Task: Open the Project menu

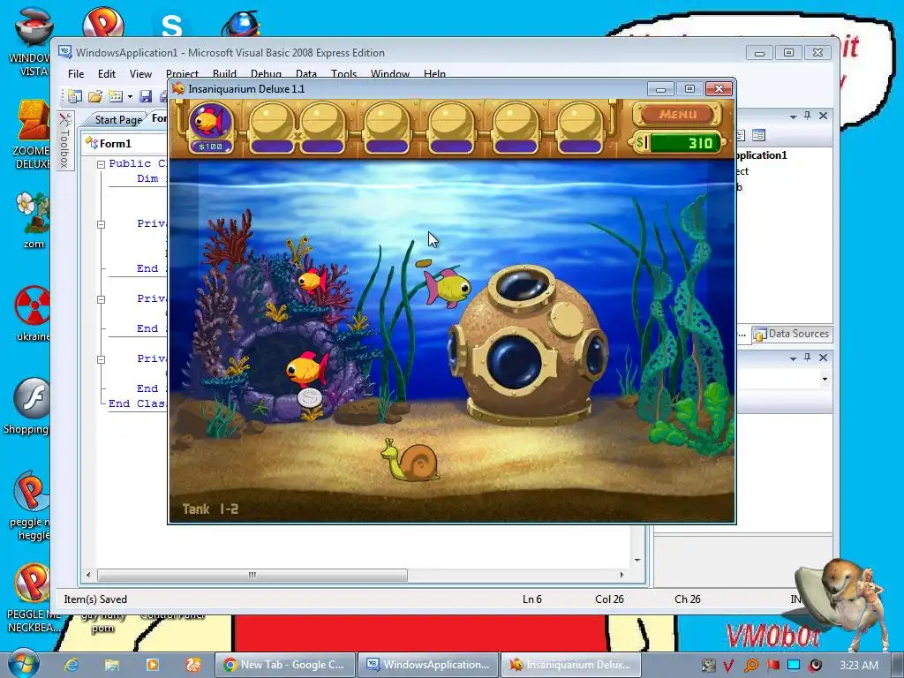Action: 182,74
